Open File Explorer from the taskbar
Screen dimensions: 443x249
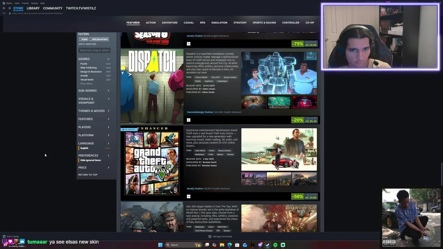(x=222, y=245)
